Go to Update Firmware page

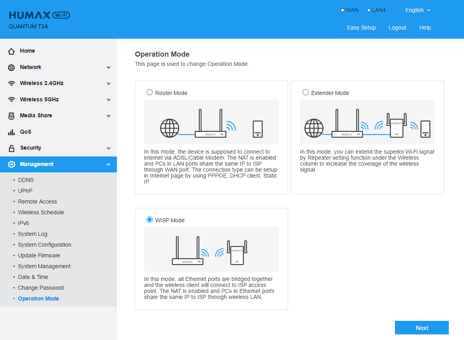[x=39, y=255]
